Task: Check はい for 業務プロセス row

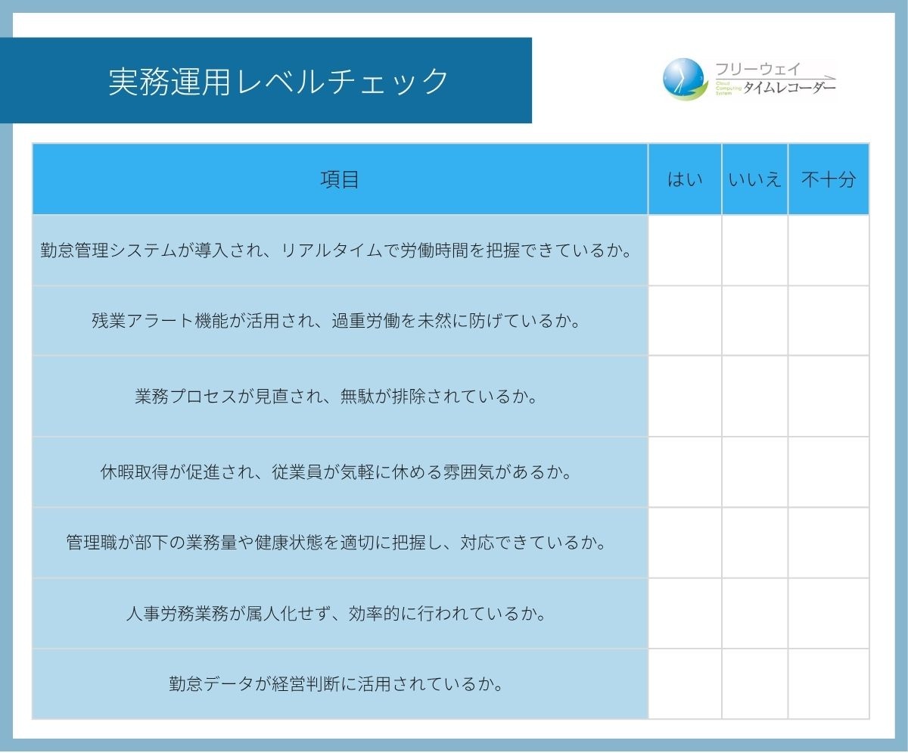Action: (x=685, y=397)
